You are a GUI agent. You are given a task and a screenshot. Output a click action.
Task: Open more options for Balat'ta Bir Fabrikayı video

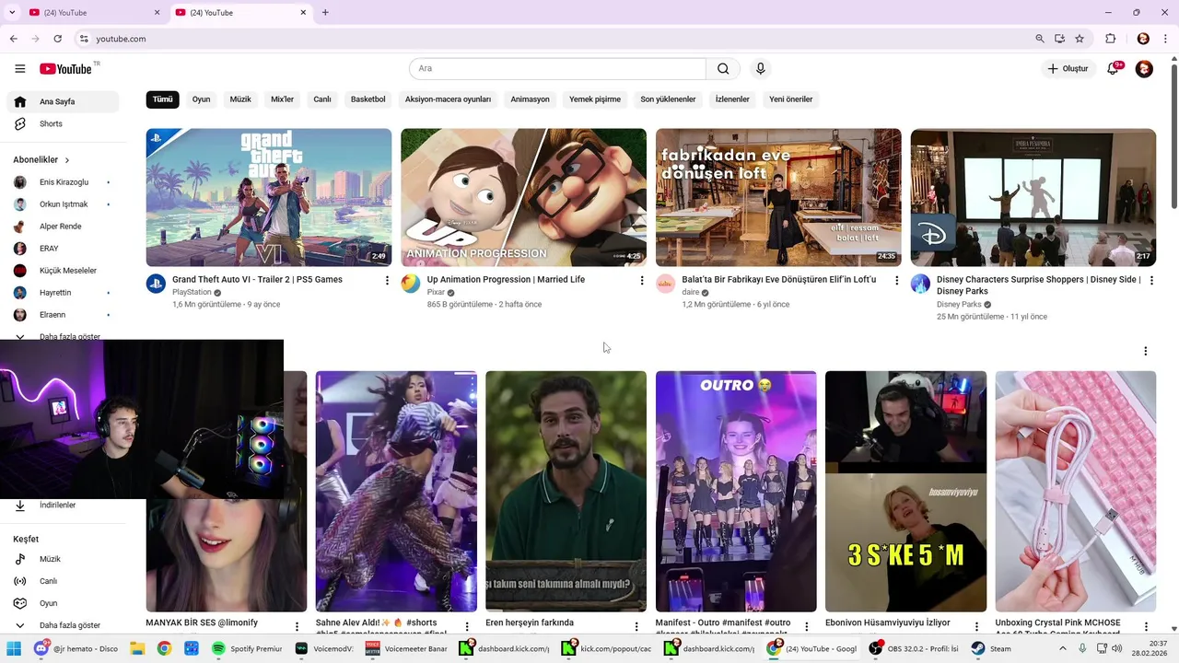tap(896, 280)
